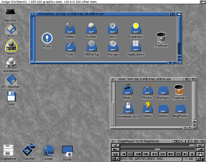
Task: Adjust the EaglePlayer volume slider knob
Action: pos(192,145)
